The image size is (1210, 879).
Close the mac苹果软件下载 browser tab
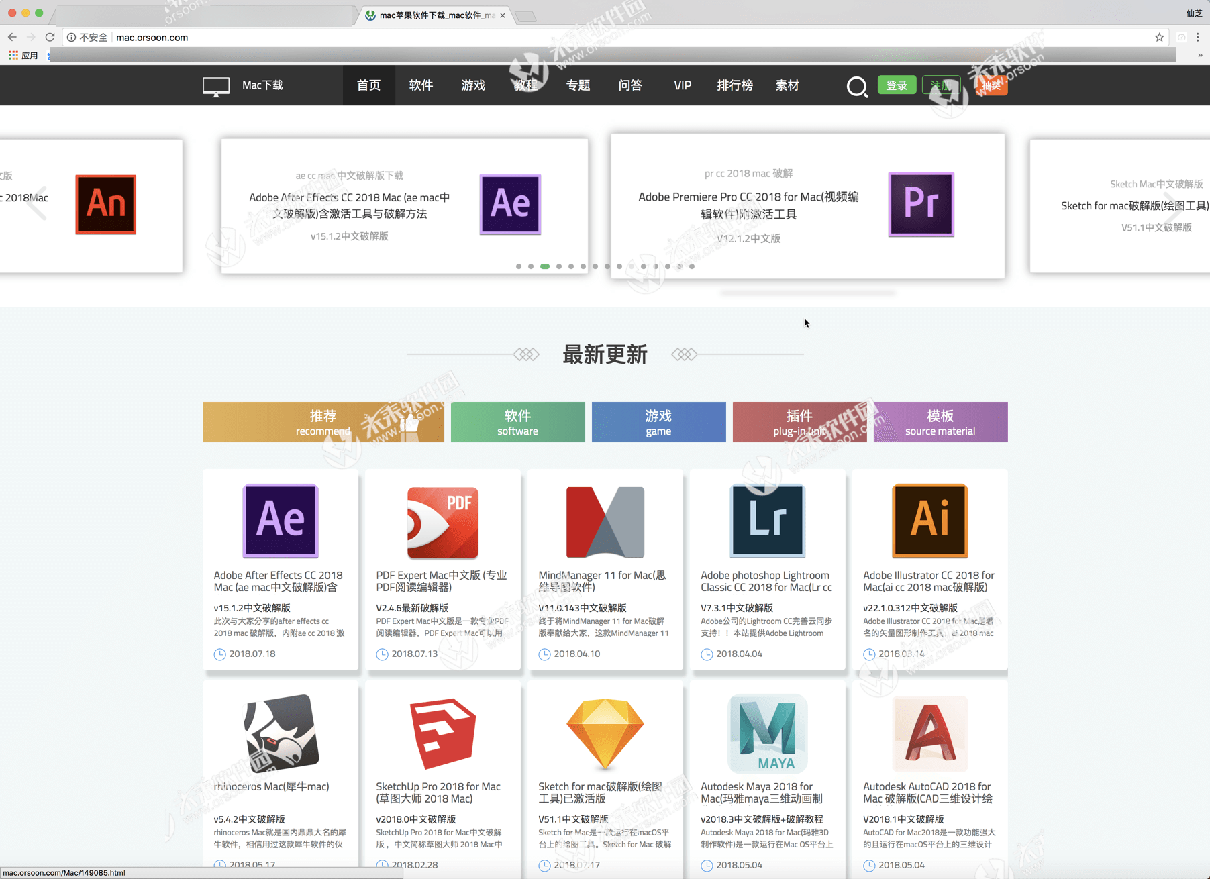point(503,15)
